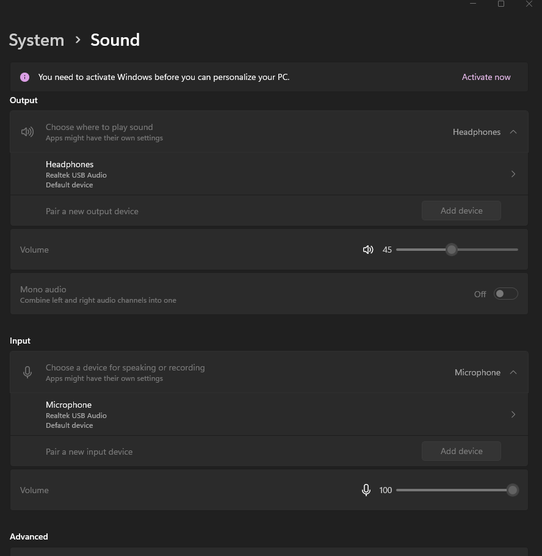Screen dimensions: 542x556
Task: Mute the microphone via its volume icon
Action: tap(366, 490)
